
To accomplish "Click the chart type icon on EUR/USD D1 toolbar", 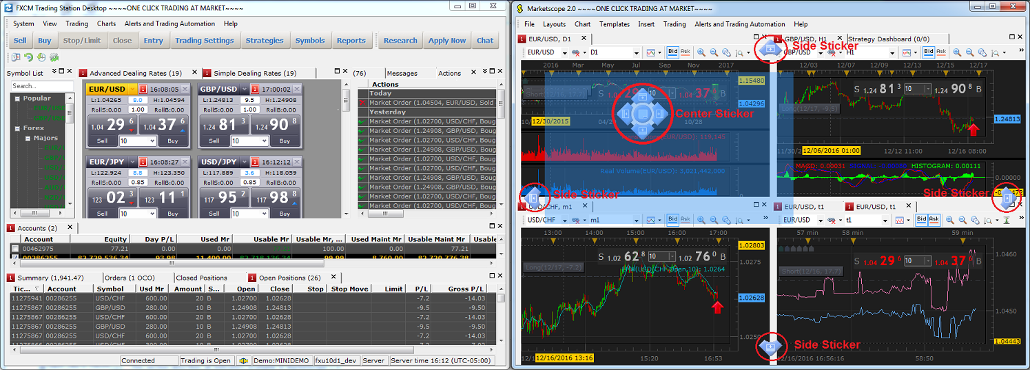I will [x=650, y=52].
